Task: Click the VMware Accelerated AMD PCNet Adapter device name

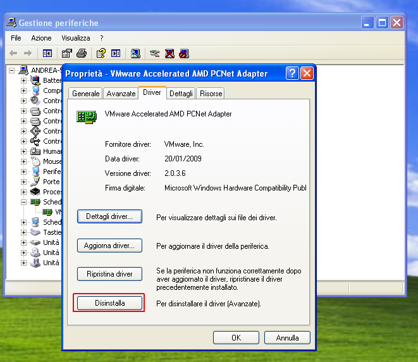Action: (x=168, y=114)
